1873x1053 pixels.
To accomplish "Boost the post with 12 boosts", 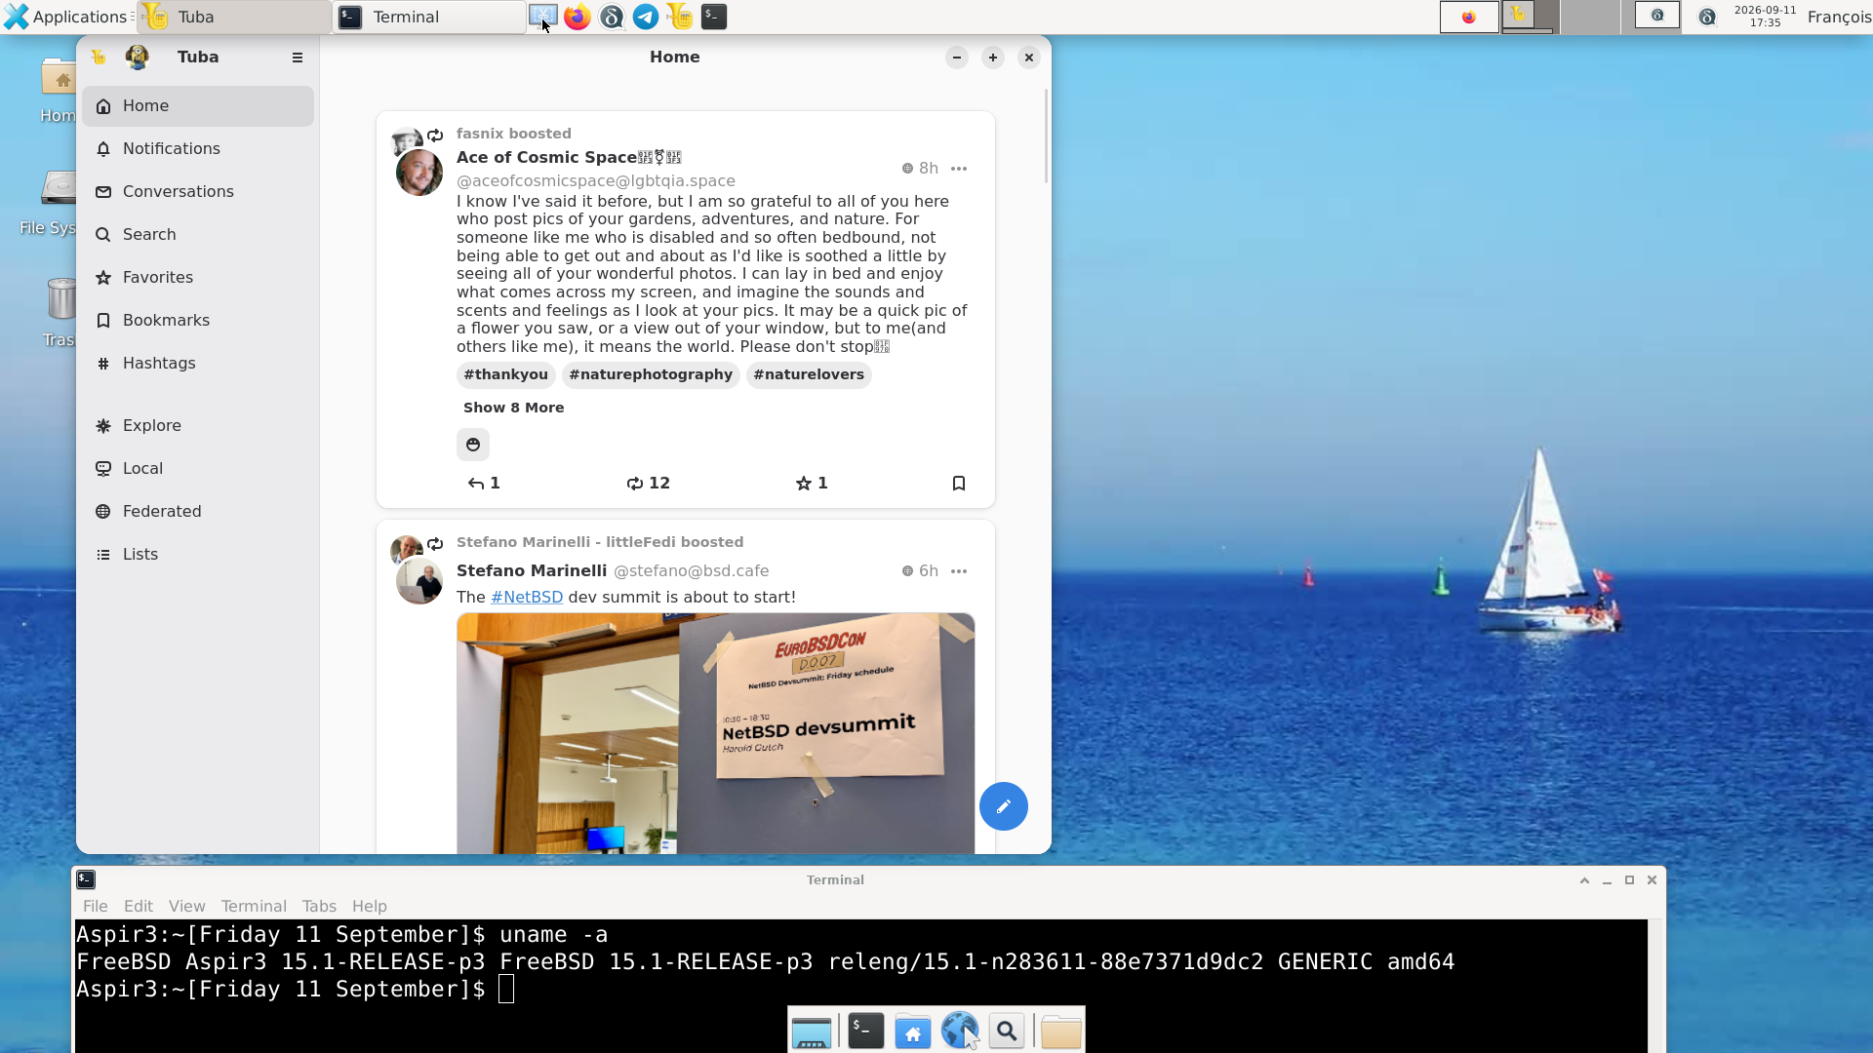I will tap(649, 484).
